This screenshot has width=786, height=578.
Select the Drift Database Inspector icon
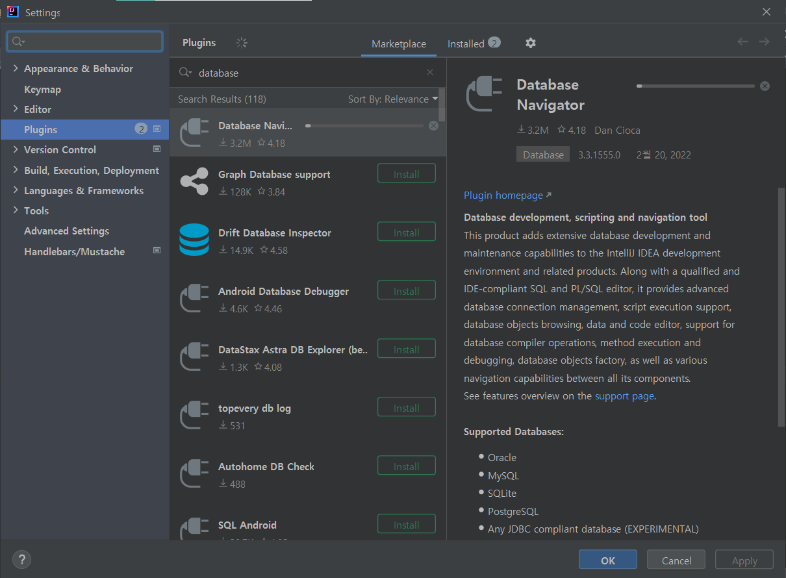point(194,240)
